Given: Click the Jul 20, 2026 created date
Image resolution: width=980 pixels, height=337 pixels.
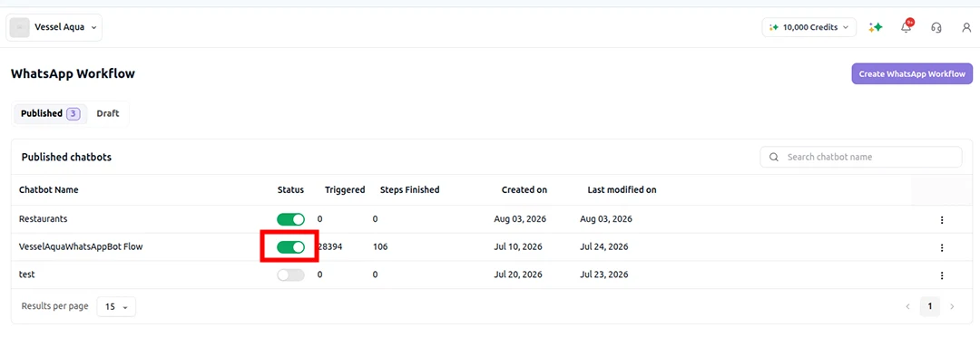Looking at the screenshot, I should 518,274.
